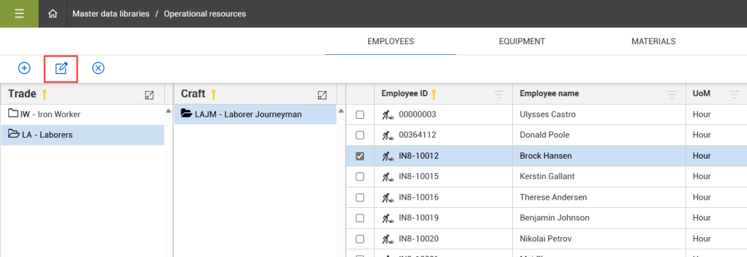This screenshot has height=257, width=747.
Task: Sort by the Trade column header
Action: pos(22,94)
